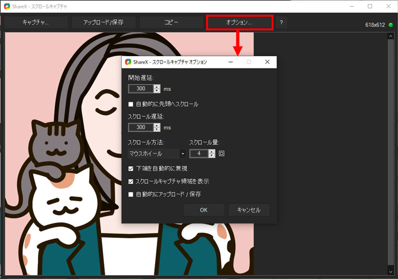Click the preview scrollbar up arrow
The height and width of the screenshot is (279, 398).
point(391,36)
